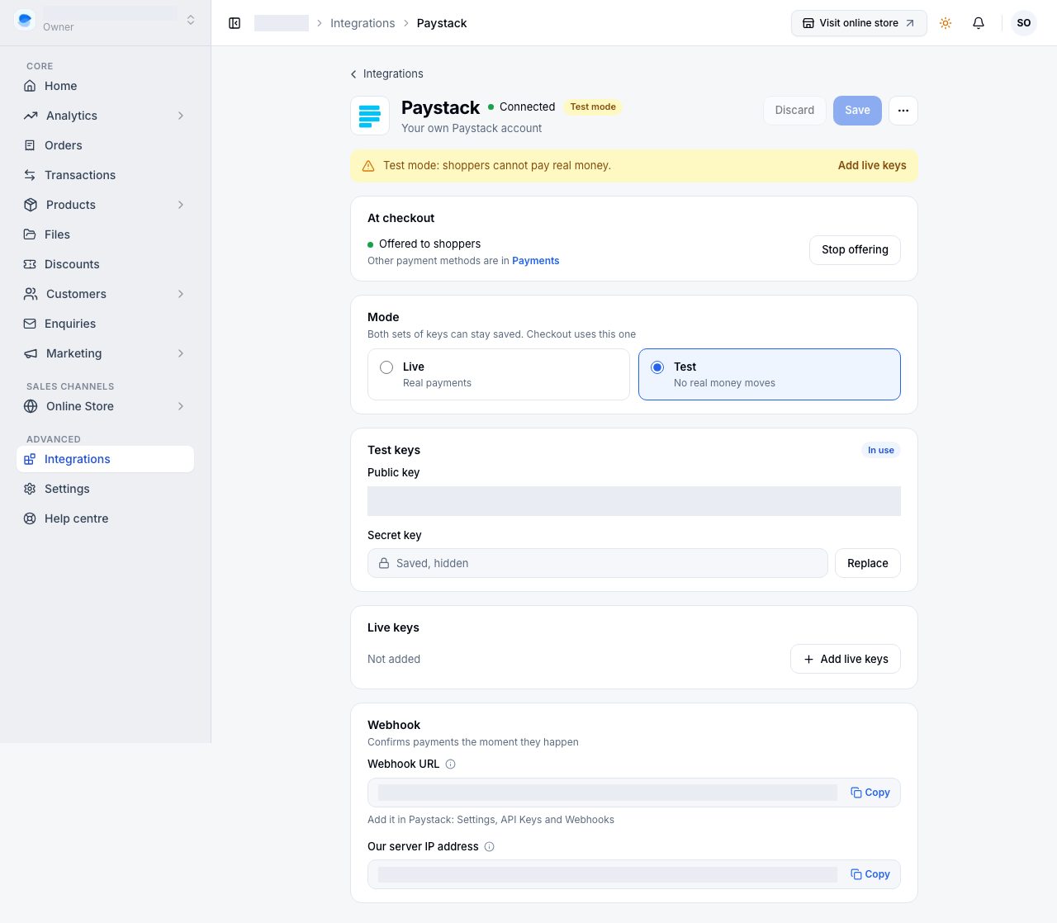Copy the server IP address
The width and height of the screenshot is (1057, 923).
(x=870, y=874)
